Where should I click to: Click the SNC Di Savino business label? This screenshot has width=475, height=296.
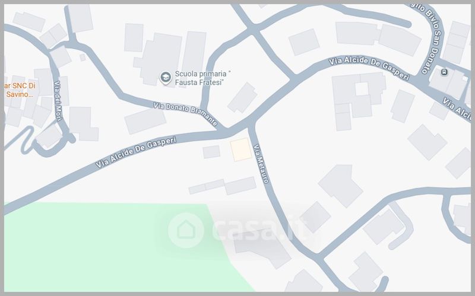click(x=20, y=90)
